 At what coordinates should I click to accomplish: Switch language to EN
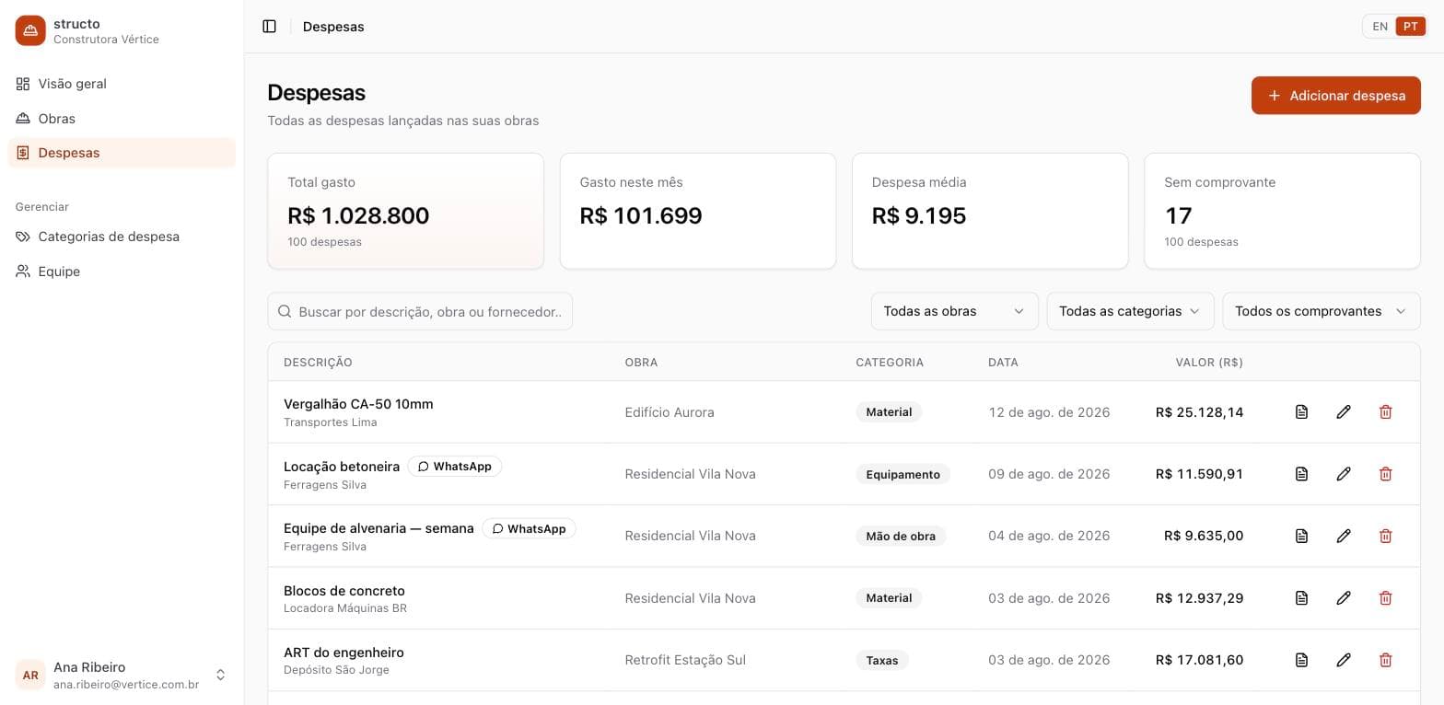coord(1380,27)
